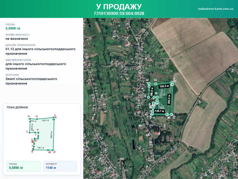The height and width of the screenshot is (179, 238).
Task: Click the 'У ПРОДАЖУ' header title
Action: click(x=119, y=7)
